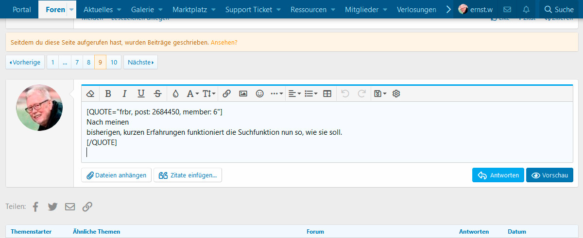This screenshot has width=583, height=238.
Task: Open page 10 of the thread
Action: coord(114,63)
